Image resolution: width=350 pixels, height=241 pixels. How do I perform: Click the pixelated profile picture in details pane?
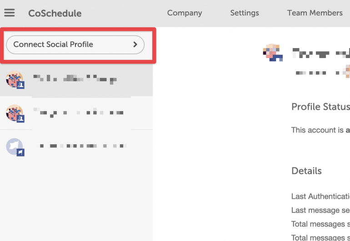click(x=273, y=52)
